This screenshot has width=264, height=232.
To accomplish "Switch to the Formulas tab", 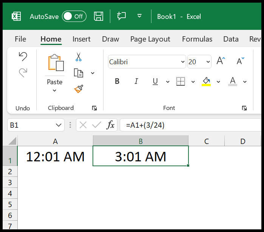I will tap(197, 39).
